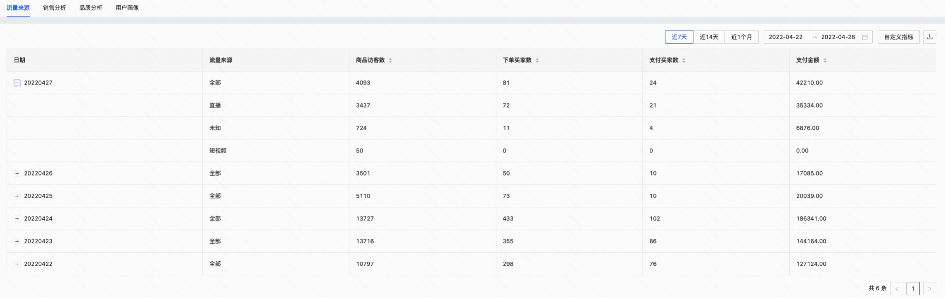Go to next page arrow
945x298 pixels.
pyautogui.click(x=930, y=289)
